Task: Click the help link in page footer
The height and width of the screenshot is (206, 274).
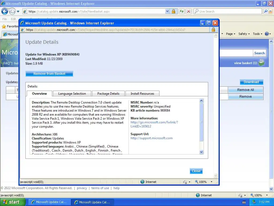Action: tap(117, 188)
